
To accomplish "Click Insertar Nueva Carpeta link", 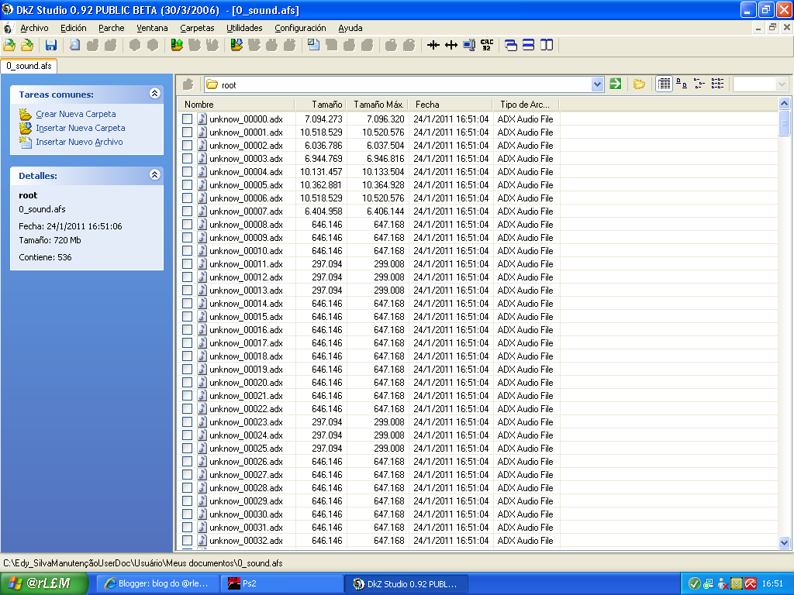I will coord(81,128).
